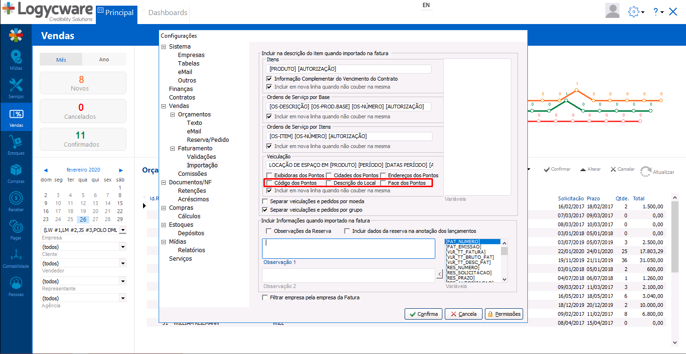The image size is (686, 354).
Task: Select the Estoques sidebar icon
Action: [16, 144]
